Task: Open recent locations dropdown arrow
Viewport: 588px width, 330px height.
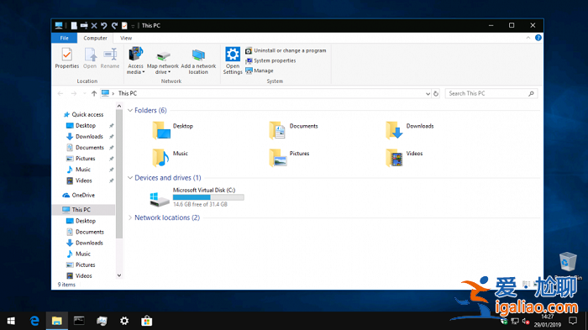Action: pyautogui.click(x=84, y=93)
